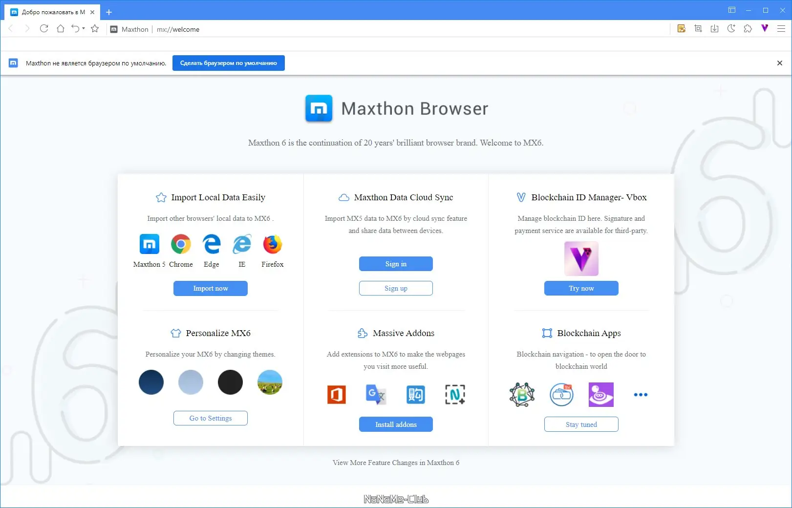Click the Firefox browser icon
Image resolution: width=792 pixels, height=508 pixels.
tap(273, 244)
